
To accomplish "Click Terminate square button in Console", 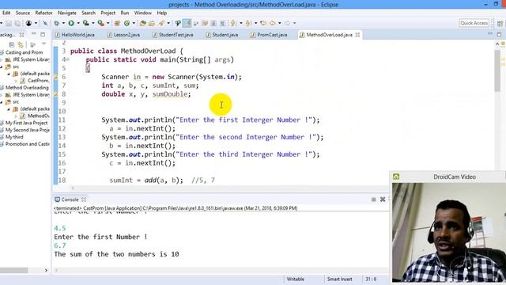I will [x=373, y=199].
